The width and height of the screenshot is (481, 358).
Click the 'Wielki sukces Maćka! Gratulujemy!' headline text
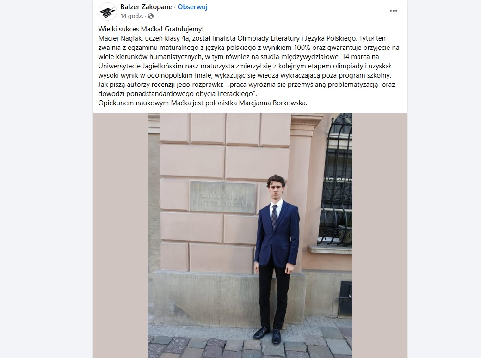click(x=151, y=29)
